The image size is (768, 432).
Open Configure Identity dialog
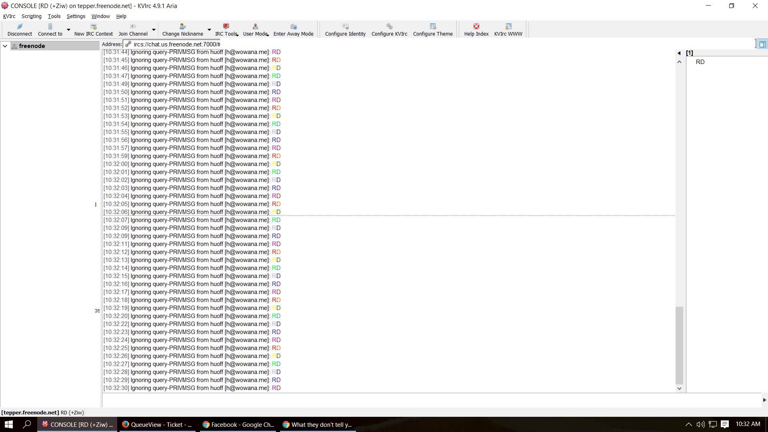pyautogui.click(x=345, y=30)
